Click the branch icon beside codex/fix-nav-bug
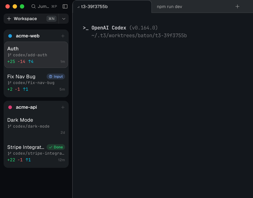 pyautogui.click(x=10, y=83)
